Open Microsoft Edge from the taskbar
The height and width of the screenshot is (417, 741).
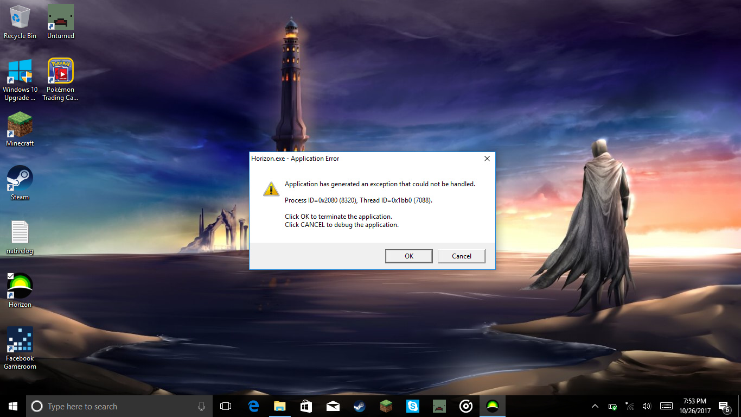click(253, 406)
